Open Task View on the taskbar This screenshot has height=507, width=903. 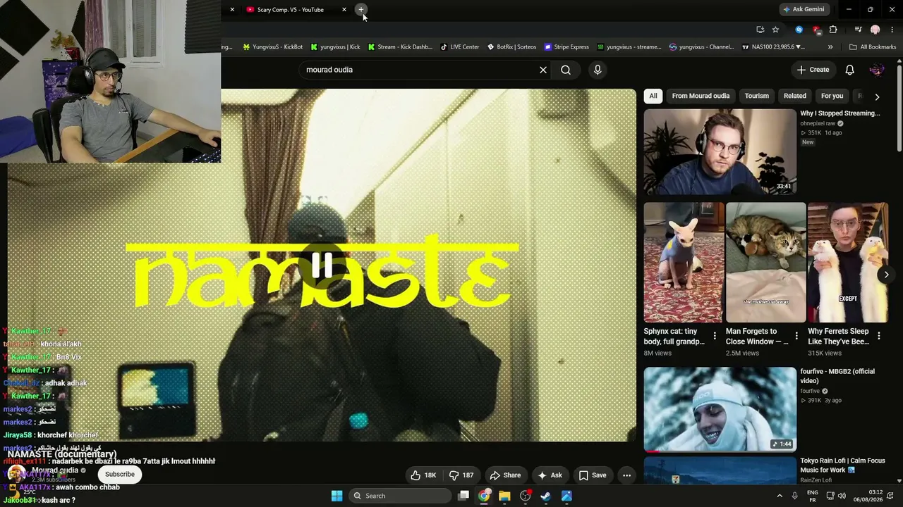463,496
